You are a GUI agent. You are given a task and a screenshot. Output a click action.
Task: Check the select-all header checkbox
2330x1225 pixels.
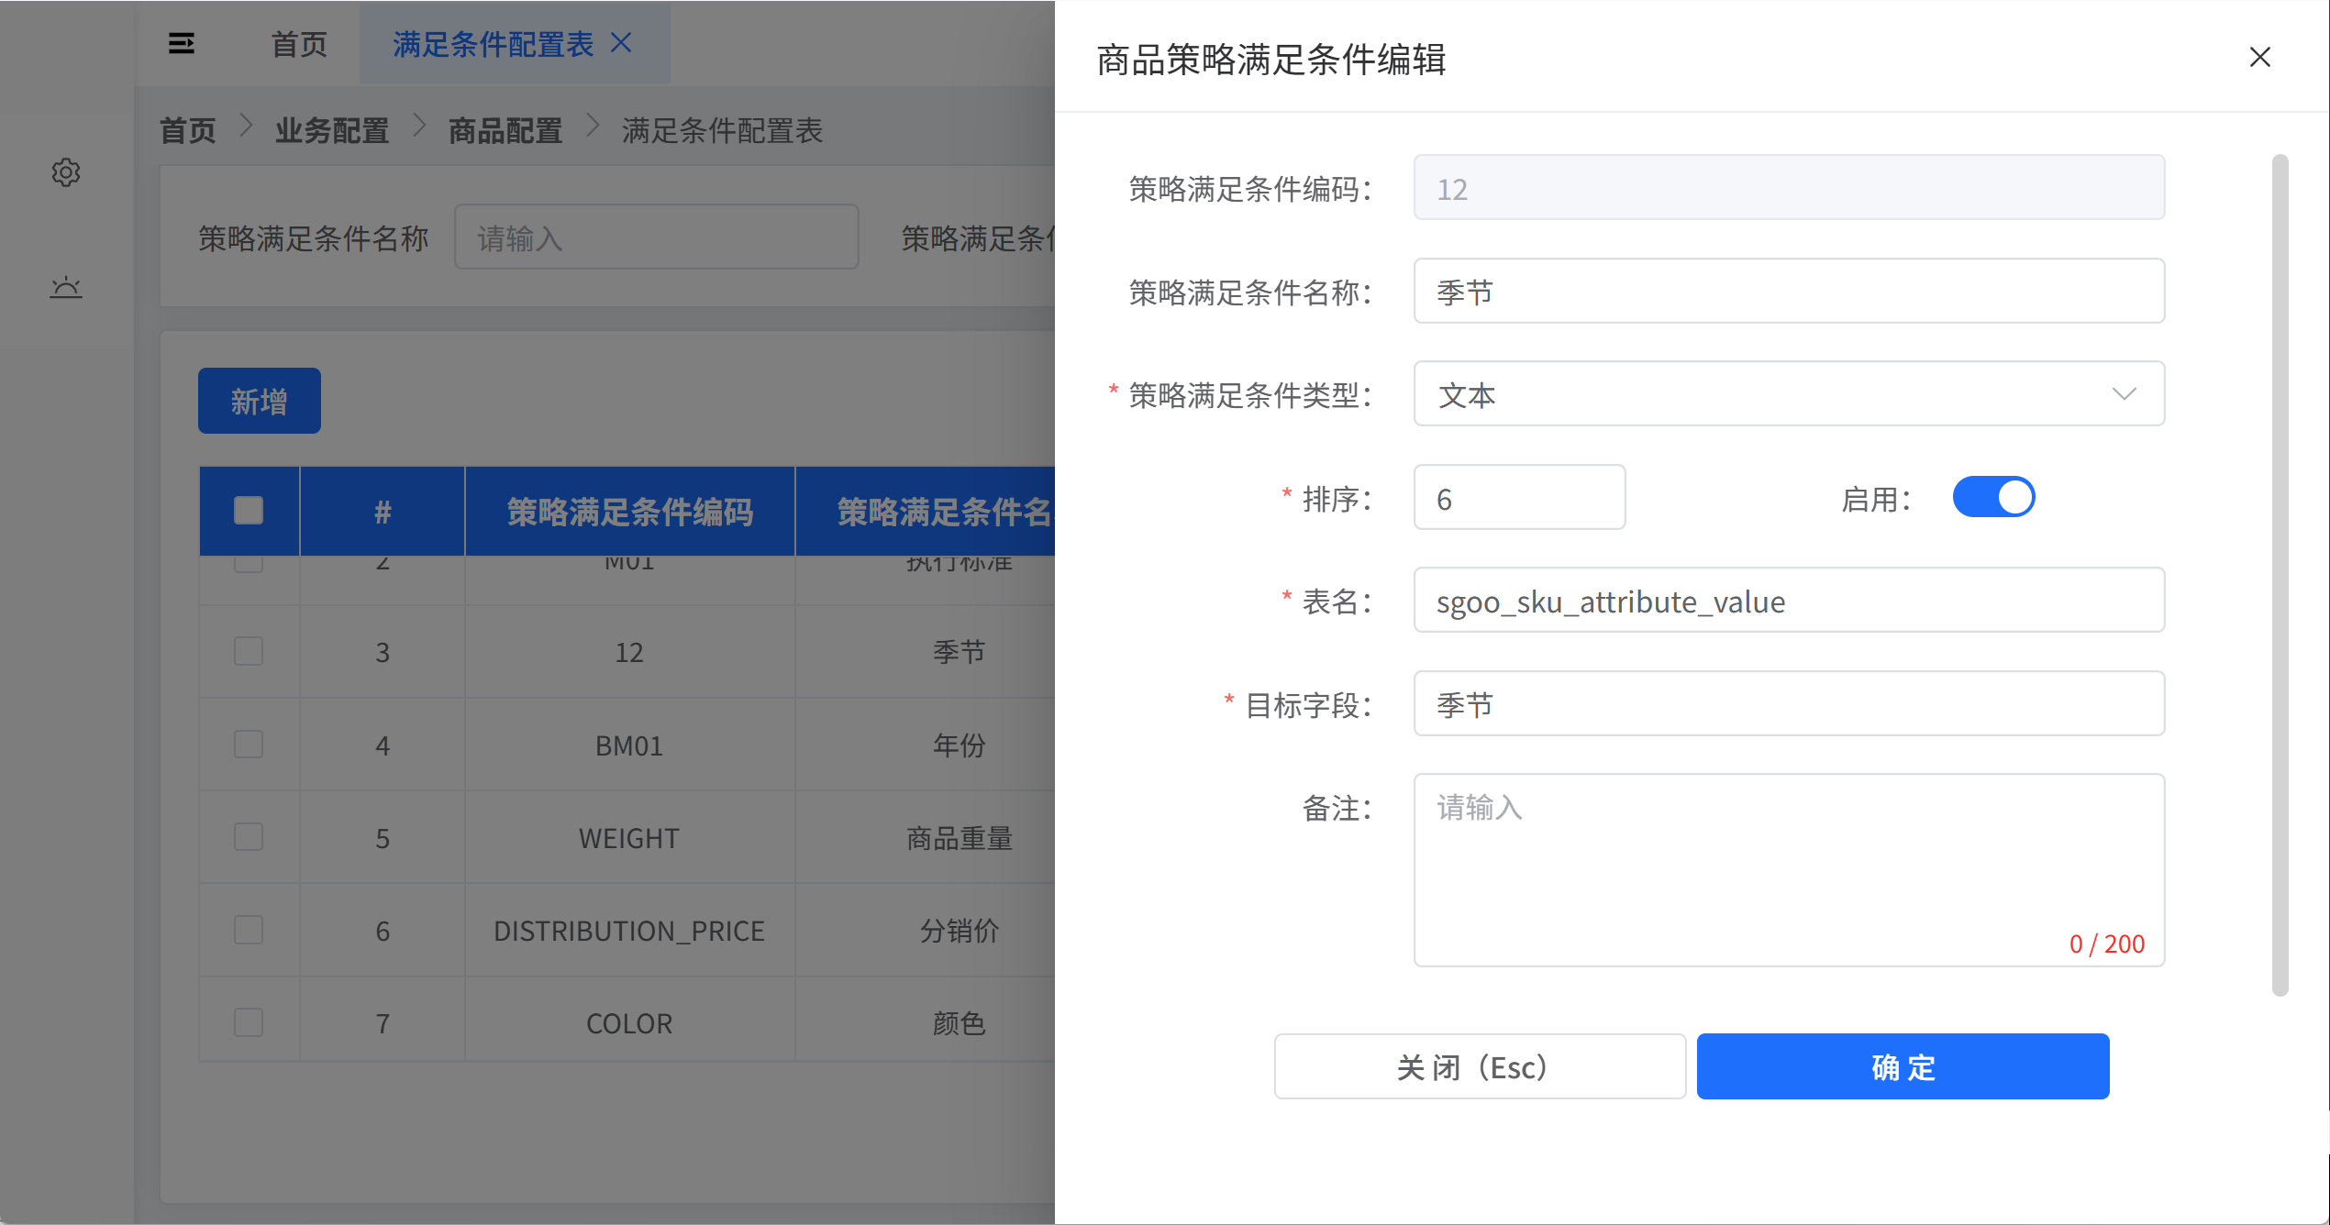(249, 510)
